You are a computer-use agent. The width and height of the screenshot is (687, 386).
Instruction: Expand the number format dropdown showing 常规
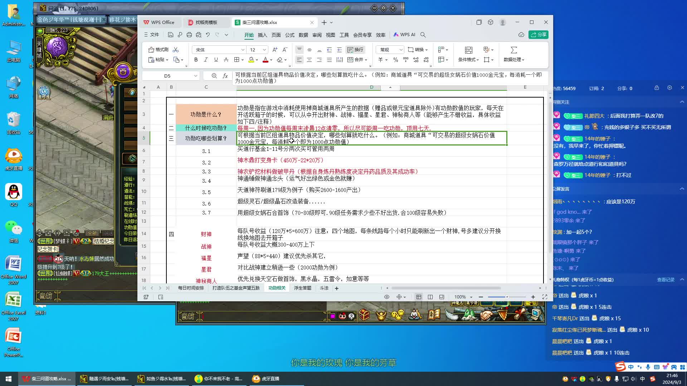click(x=401, y=50)
